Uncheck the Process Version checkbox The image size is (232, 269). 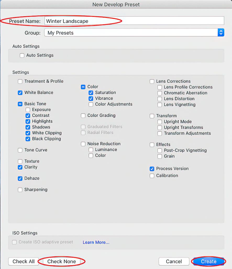click(152, 169)
